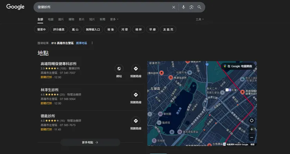The width and height of the screenshot is (290, 154).
Task: Click 即將打烊 · 11:45 under 德能診所
Action: pyautogui.click(x=51, y=129)
